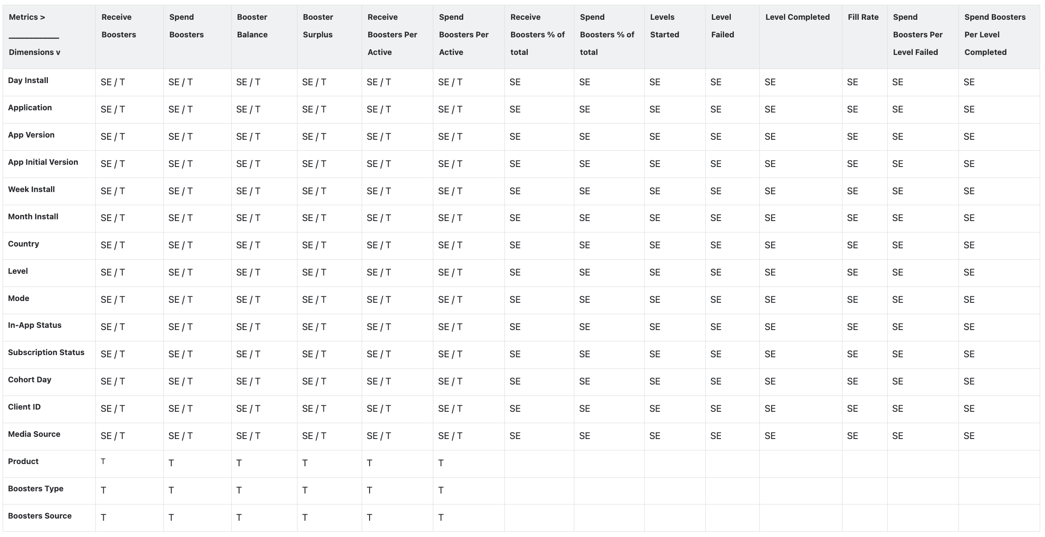Viewport: 1045px width, 537px height.
Task: Click the Receive Boosters column header
Action: pos(119,26)
